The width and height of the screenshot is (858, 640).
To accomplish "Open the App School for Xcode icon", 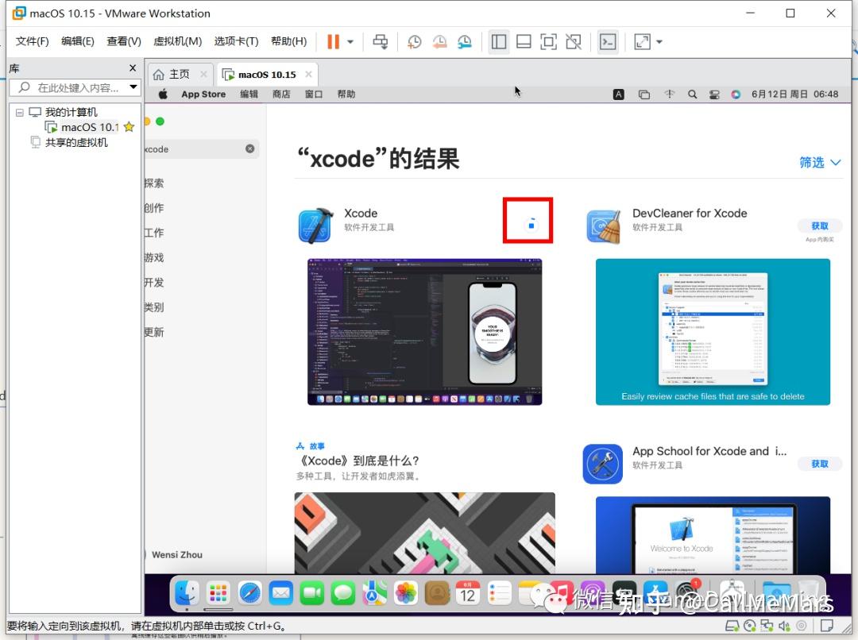I will coord(602,464).
